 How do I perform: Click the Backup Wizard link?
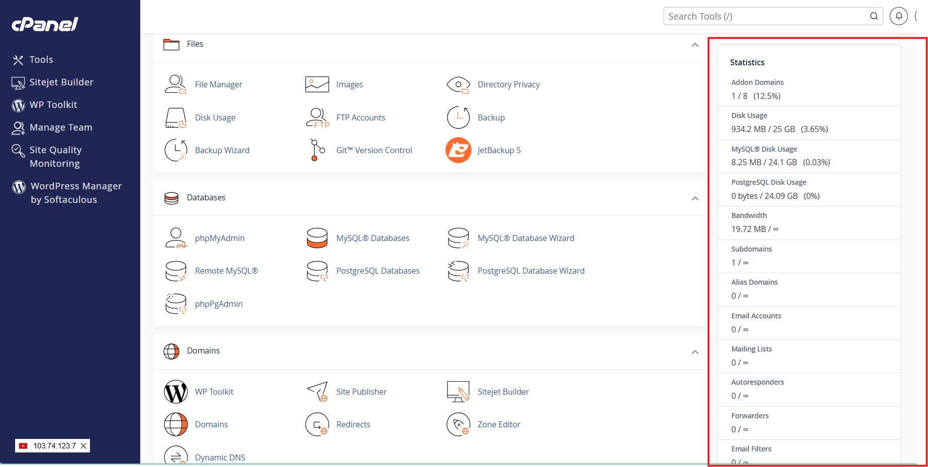pos(222,150)
